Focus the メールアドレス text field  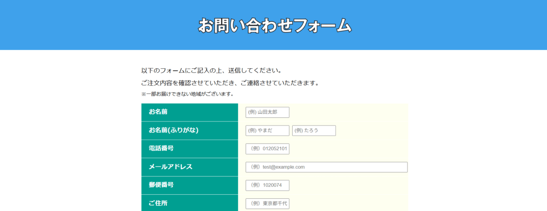click(326, 167)
